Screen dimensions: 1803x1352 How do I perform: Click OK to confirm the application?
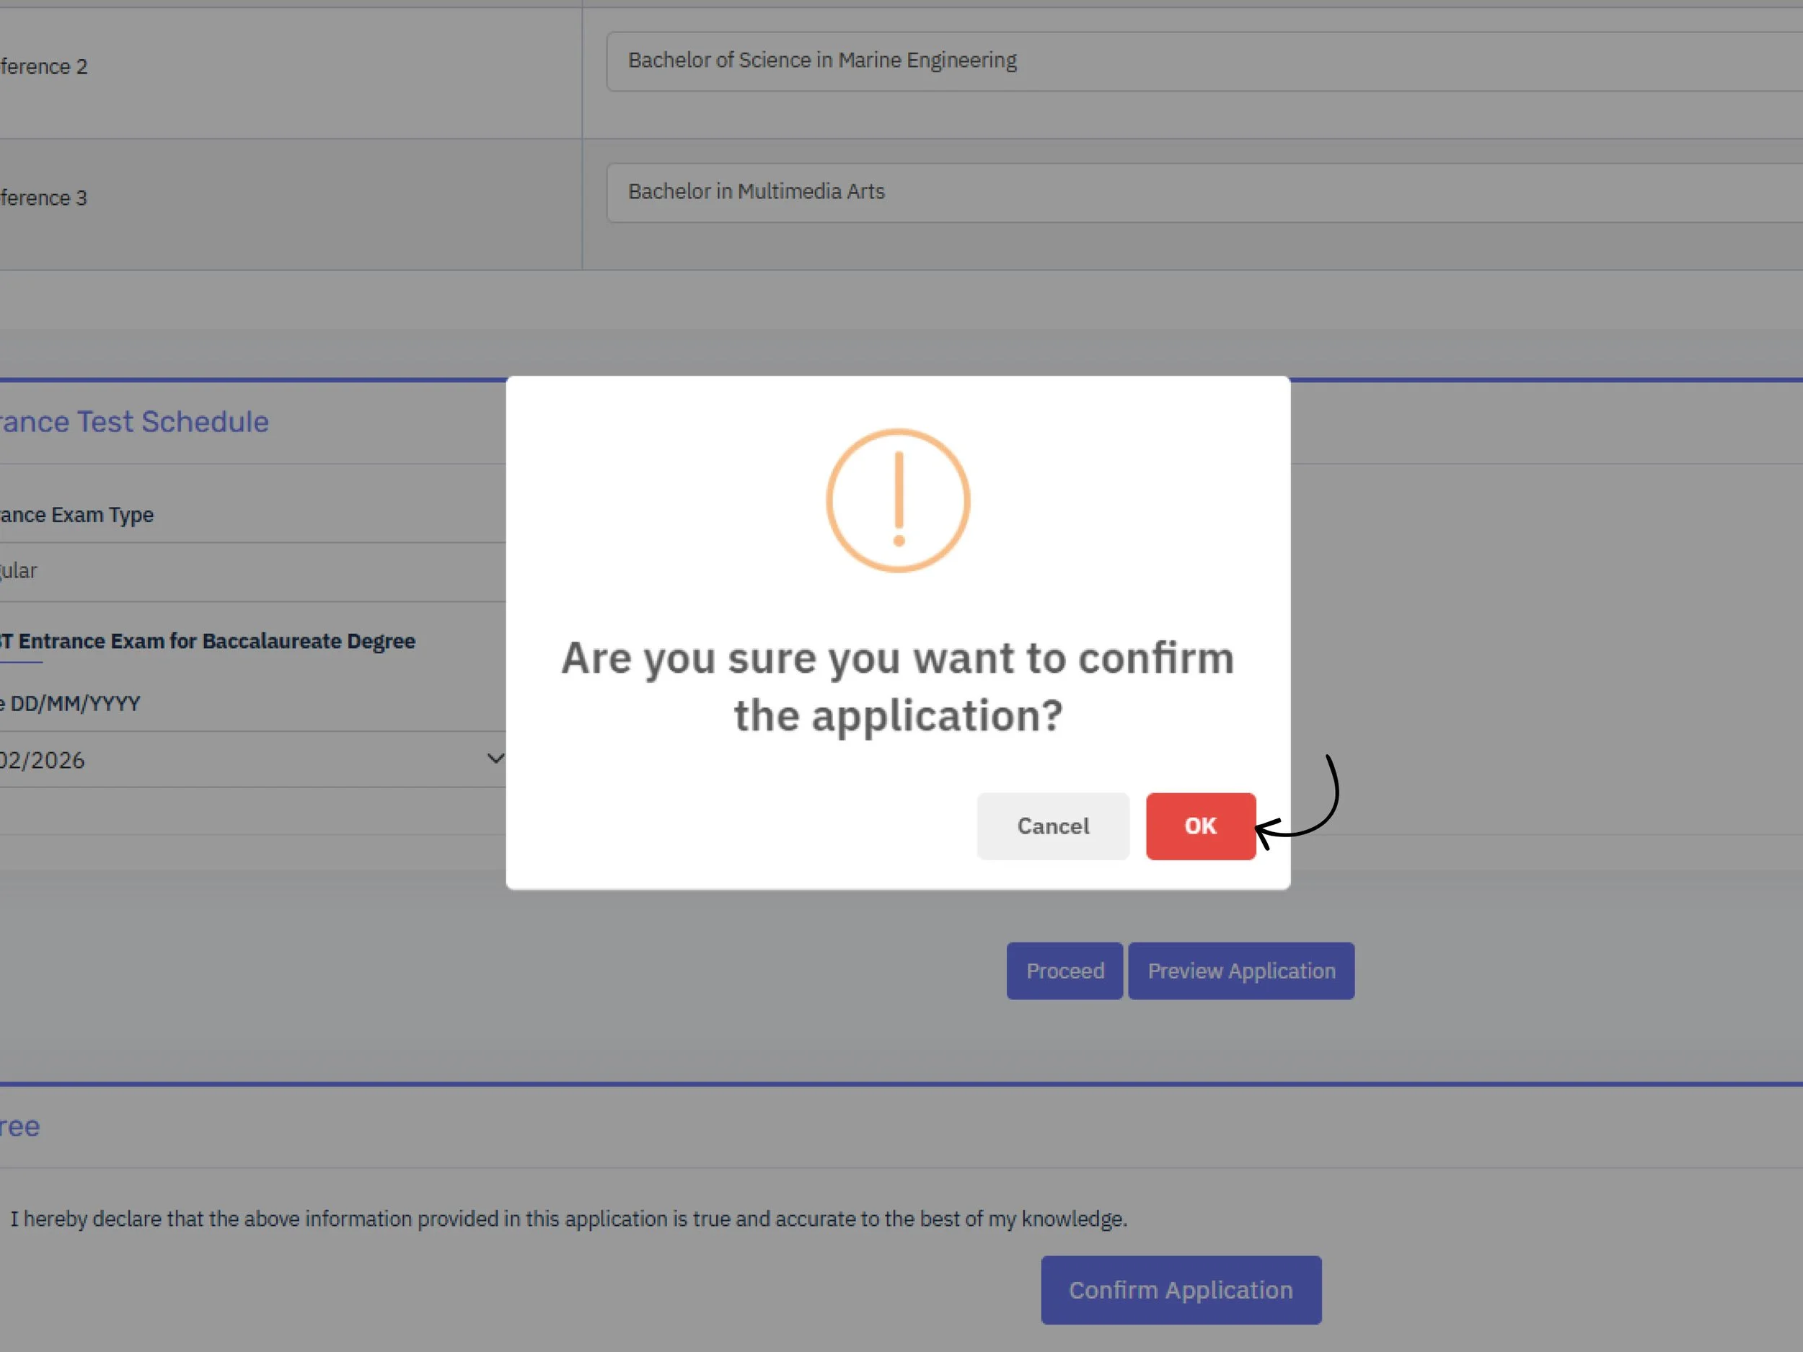1199,826
